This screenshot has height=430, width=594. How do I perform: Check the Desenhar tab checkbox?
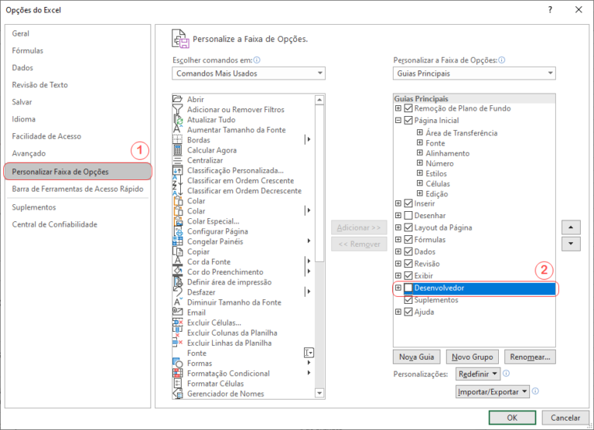[408, 216]
